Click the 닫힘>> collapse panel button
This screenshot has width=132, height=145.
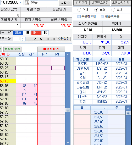[65, 3]
